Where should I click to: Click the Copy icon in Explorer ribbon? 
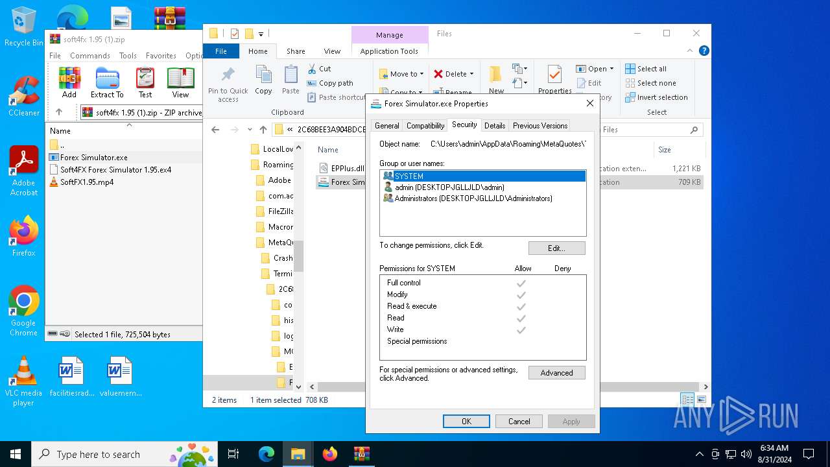[263, 80]
